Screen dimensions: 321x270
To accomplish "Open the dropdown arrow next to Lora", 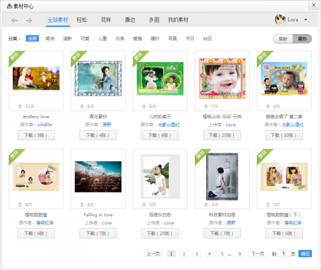I will pos(305,20).
